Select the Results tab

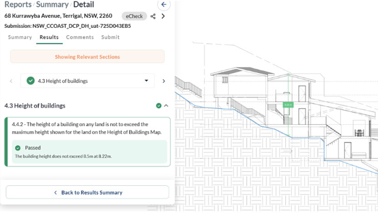click(49, 37)
